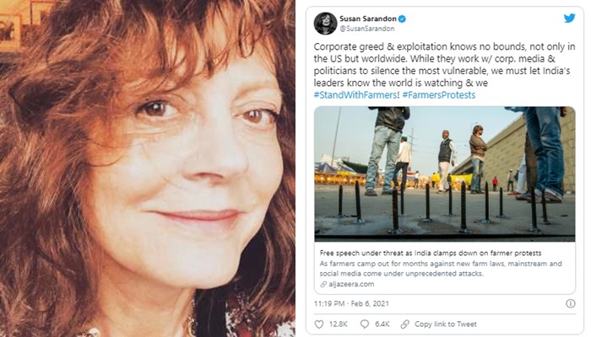The width and height of the screenshot is (591, 337).
Task: Click the verified badge beside Susan Sarandon
Action: (398, 18)
